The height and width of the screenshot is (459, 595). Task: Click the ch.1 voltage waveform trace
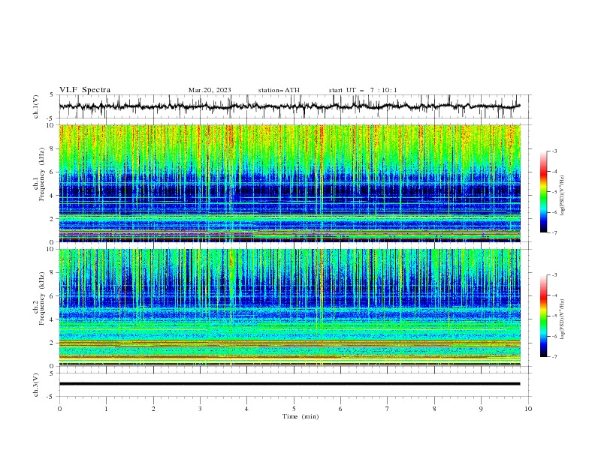tap(289, 106)
